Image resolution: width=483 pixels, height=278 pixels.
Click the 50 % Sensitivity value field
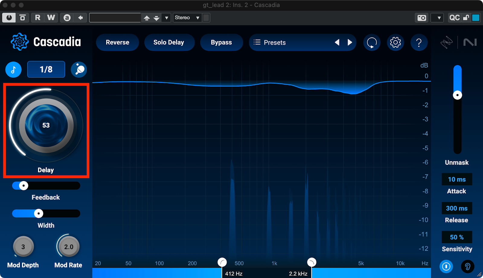tap(457, 237)
